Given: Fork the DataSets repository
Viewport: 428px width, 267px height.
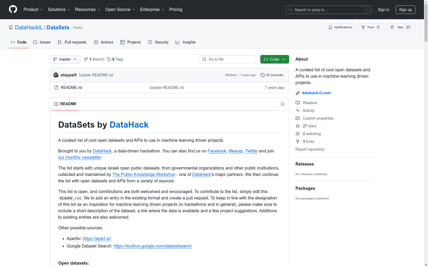Looking at the screenshot, I should (x=371, y=27).
